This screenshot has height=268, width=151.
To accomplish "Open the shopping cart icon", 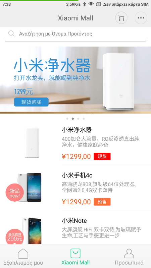I will [121, 18].
